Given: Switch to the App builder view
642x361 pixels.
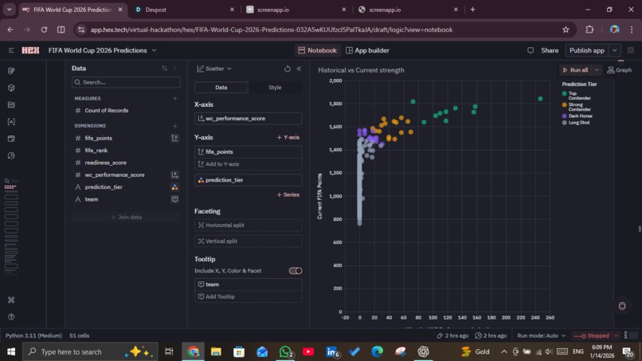Looking at the screenshot, I should (x=368, y=50).
